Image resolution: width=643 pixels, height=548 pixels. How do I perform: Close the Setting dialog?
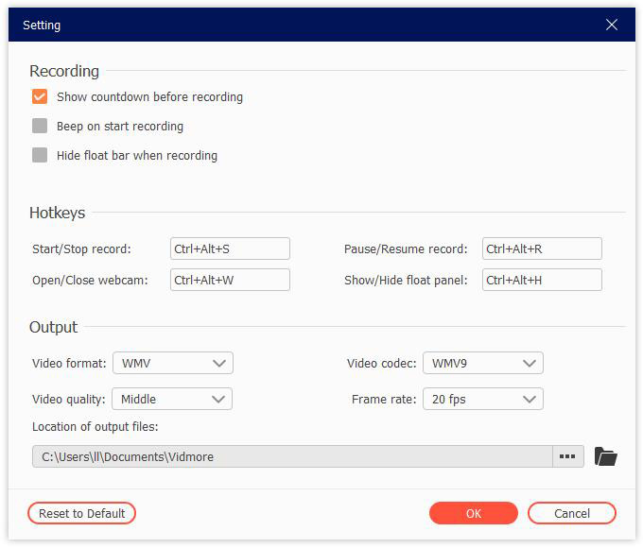coord(612,26)
